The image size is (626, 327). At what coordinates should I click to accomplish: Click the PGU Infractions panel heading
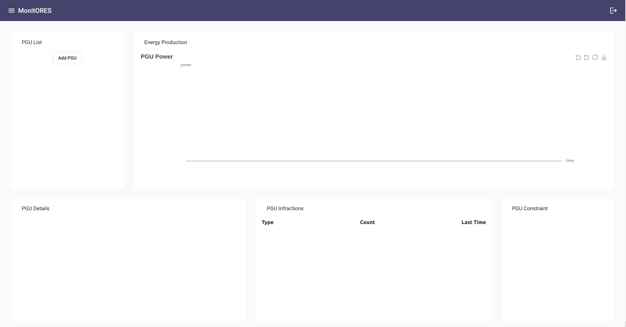(285, 209)
